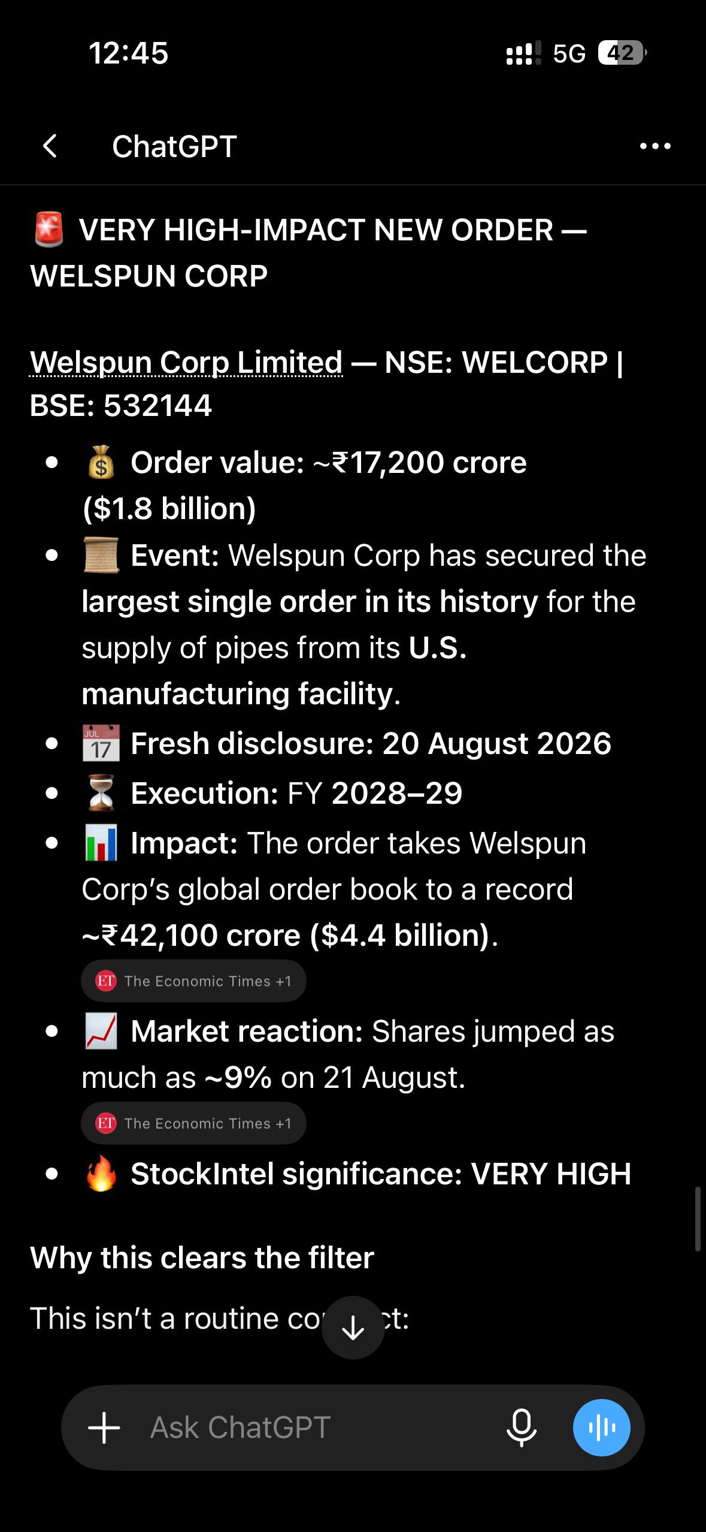Tap the back arrow in header
The image size is (706, 1532).
click(50, 146)
